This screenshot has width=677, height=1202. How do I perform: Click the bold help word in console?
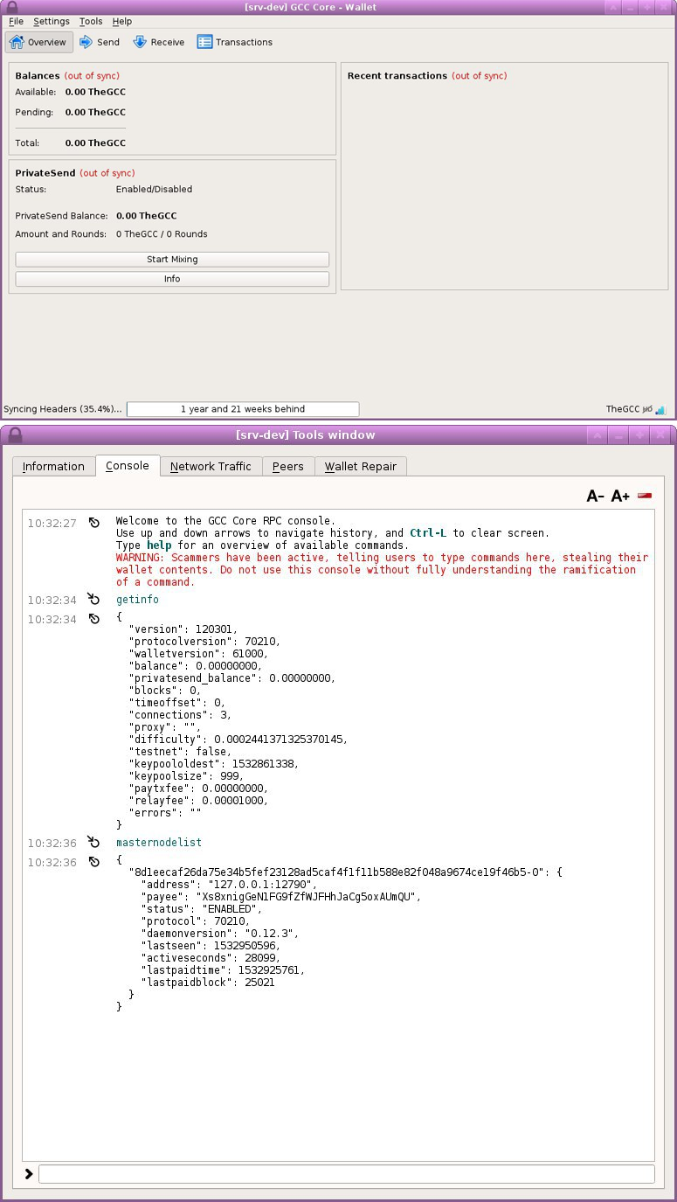pyautogui.click(x=159, y=545)
